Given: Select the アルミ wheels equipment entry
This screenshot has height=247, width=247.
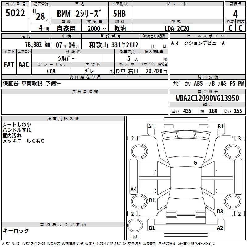Looking at the screenshot, I should [222, 83].
